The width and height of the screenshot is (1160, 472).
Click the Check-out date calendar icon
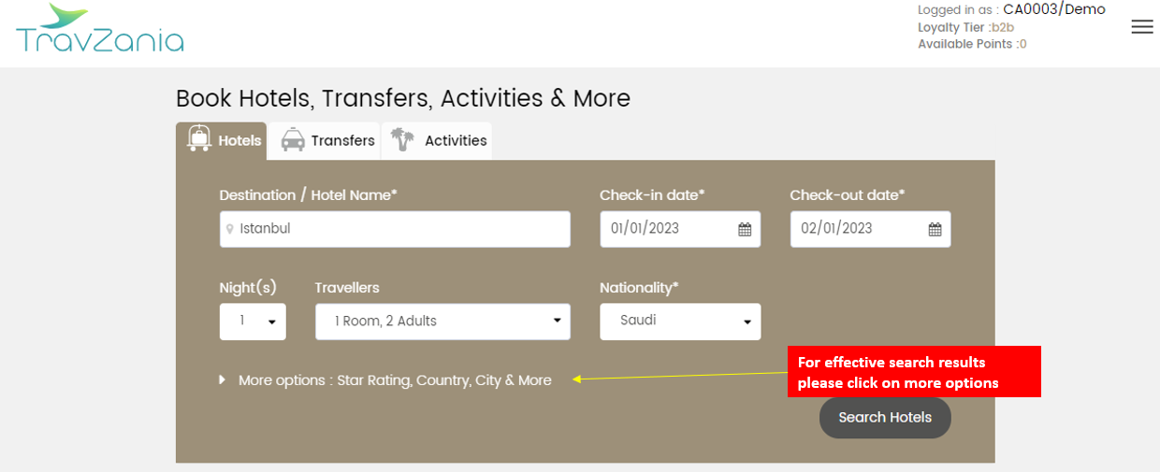point(935,229)
